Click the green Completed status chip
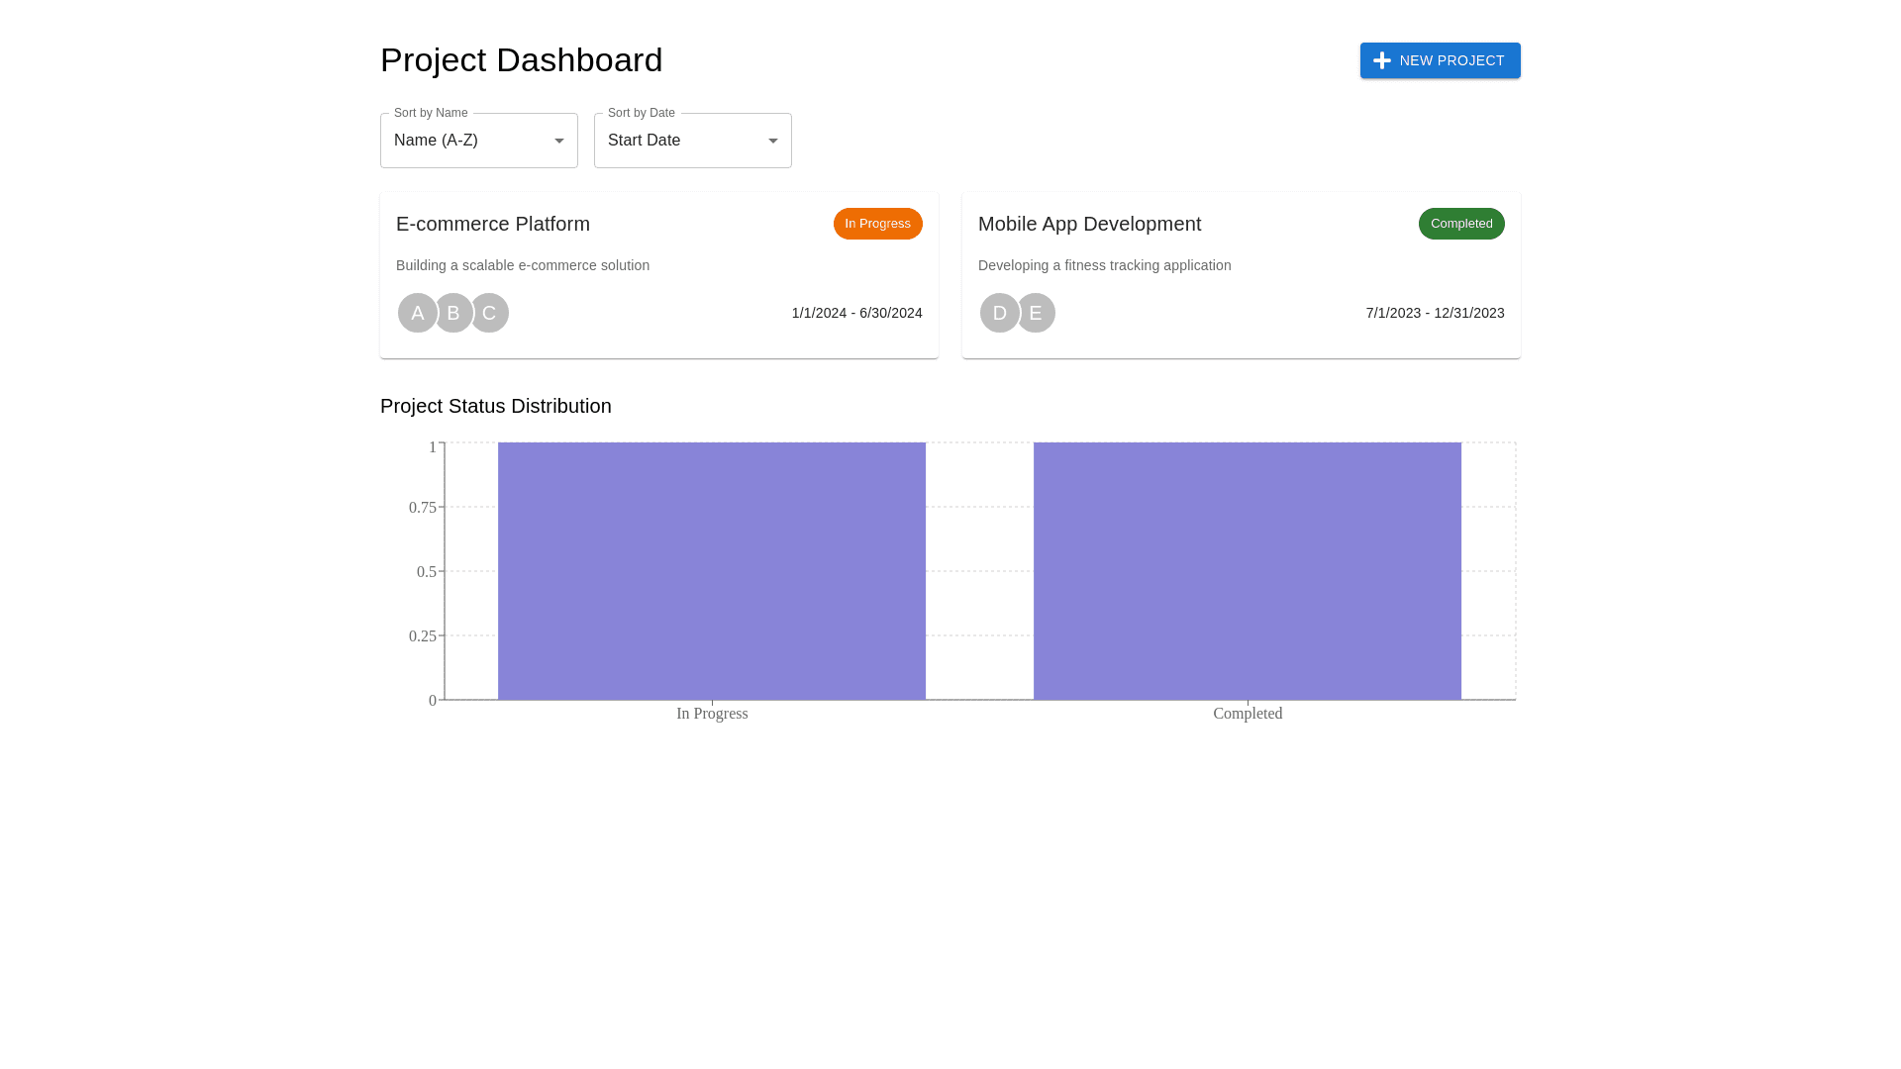 pyautogui.click(x=1460, y=224)
